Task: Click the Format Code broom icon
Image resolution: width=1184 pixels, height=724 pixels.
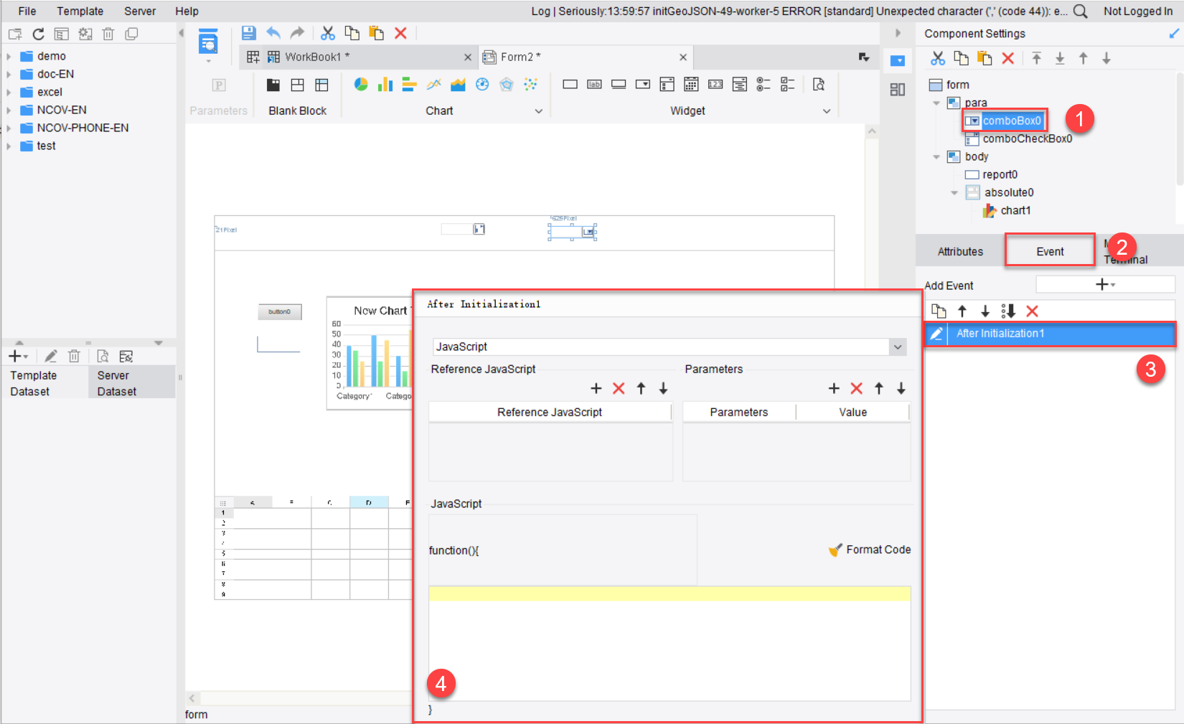Action: click(835, 550)
